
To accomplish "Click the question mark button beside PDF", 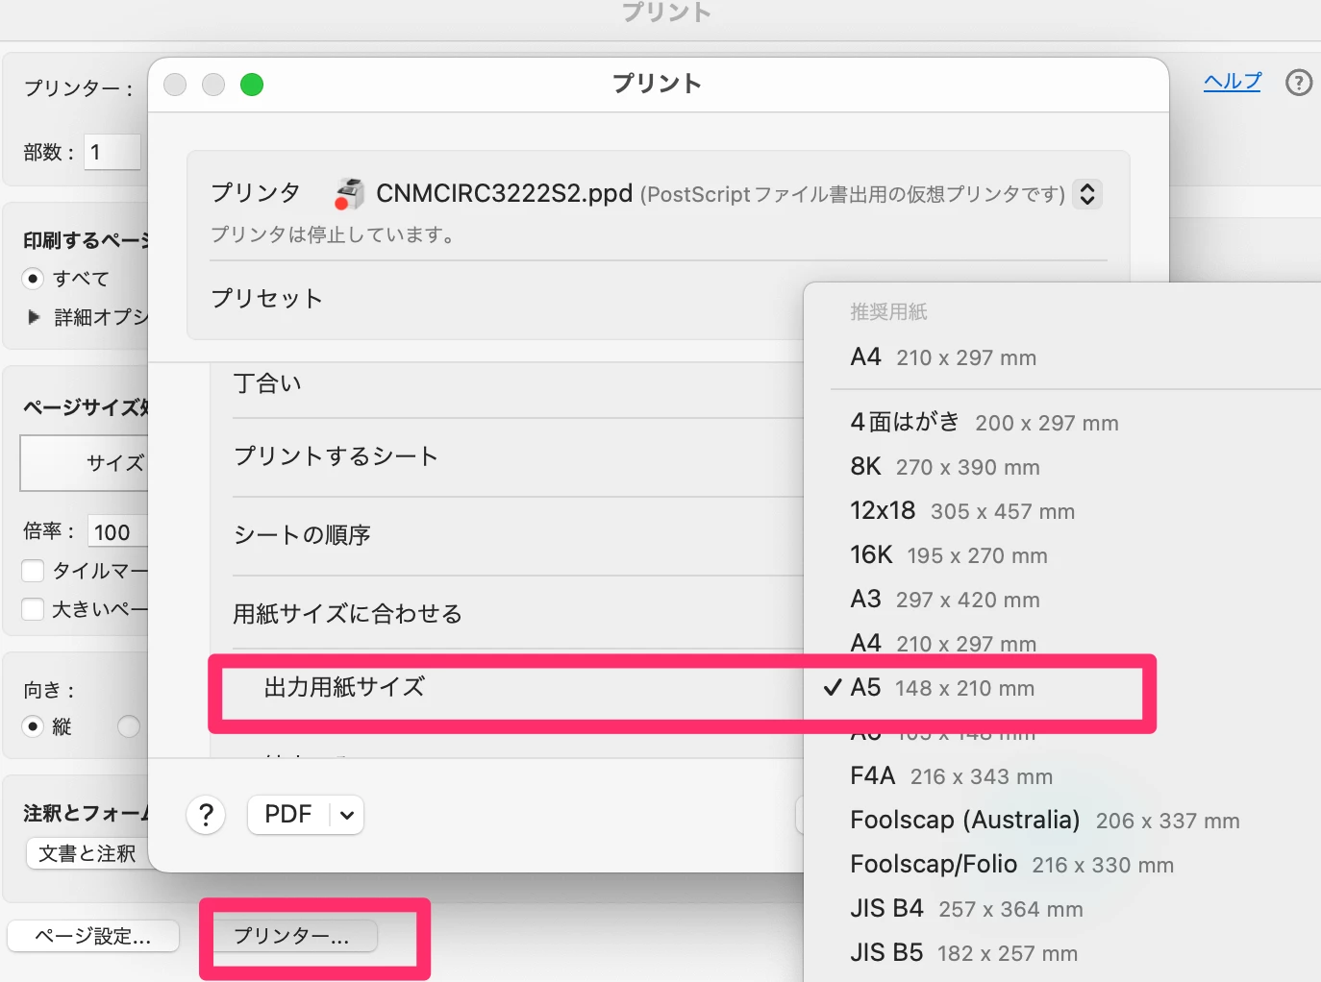I will click(x=206, y=815).
